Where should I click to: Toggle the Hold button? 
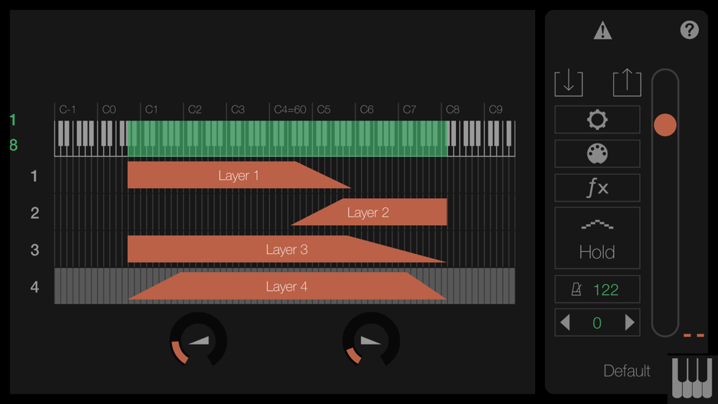click(597, 238)
